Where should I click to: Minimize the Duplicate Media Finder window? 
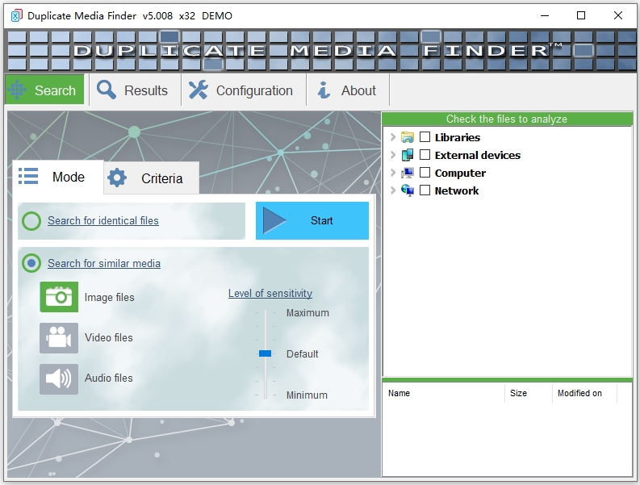[x=545, y=16]
